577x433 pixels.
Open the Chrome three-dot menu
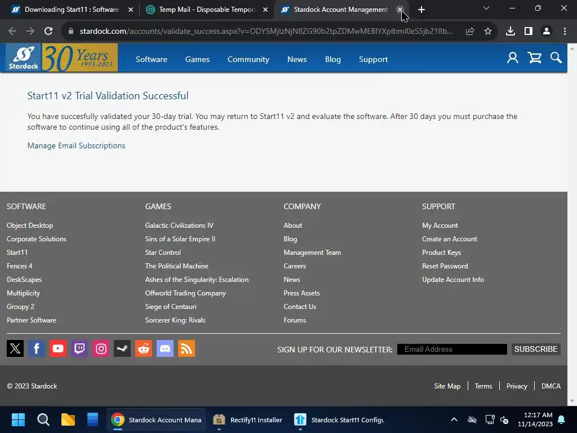coord(565,32)
